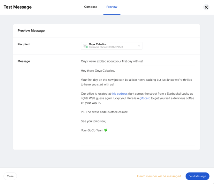This screenshot has height=184, width=214.
Task: Switch to the Compose tab
Action: 90,7
